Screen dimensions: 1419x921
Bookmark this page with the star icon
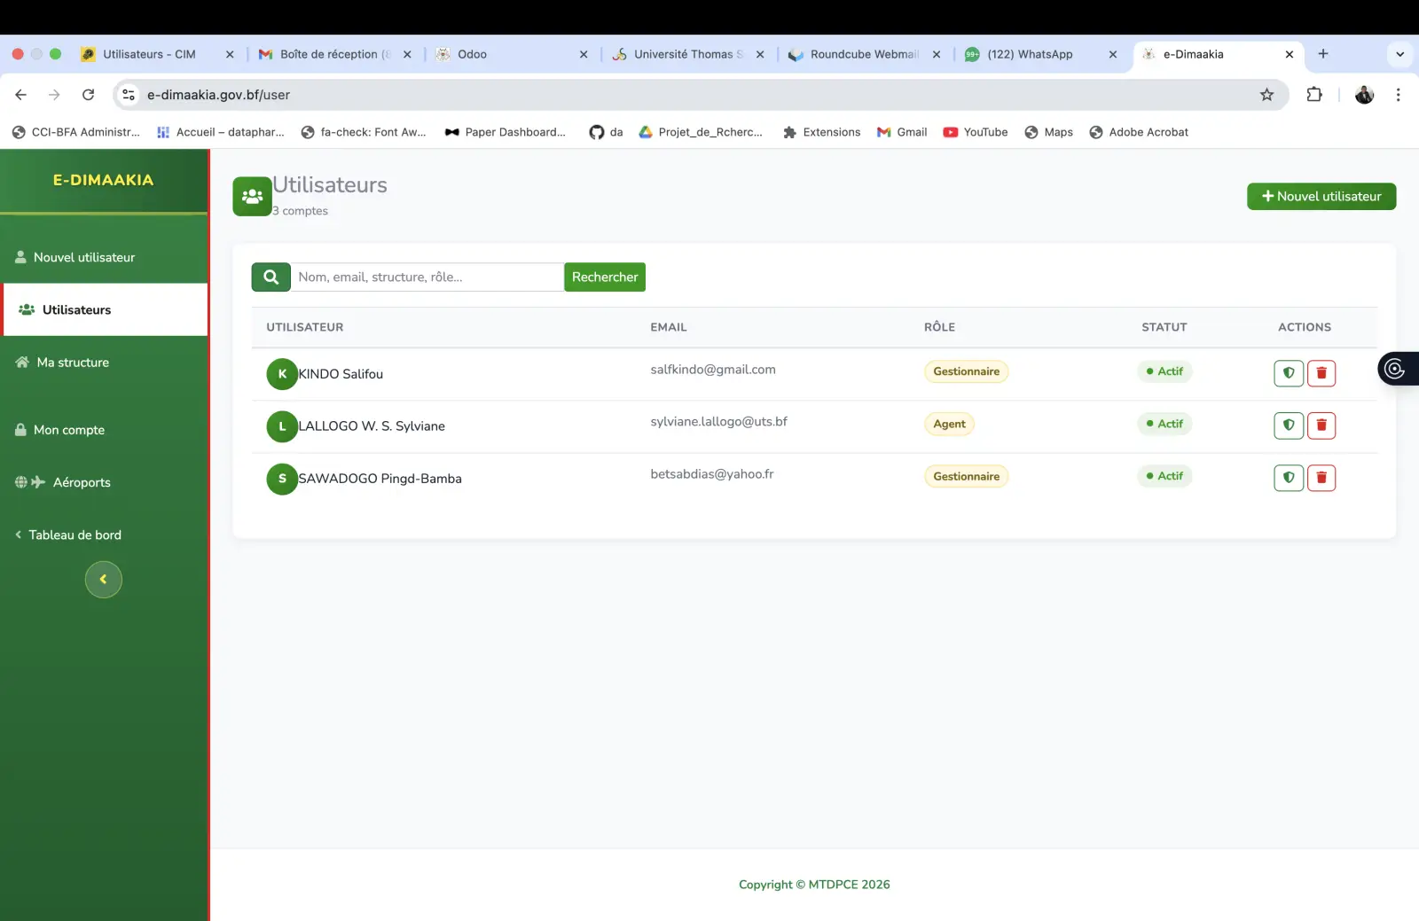pos(1266,95)
